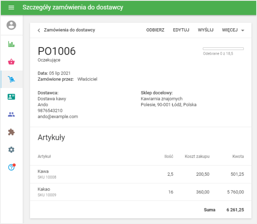Click the EDYTUJ button
Screen dimensions: 257x224
click(x=181, y=30)
